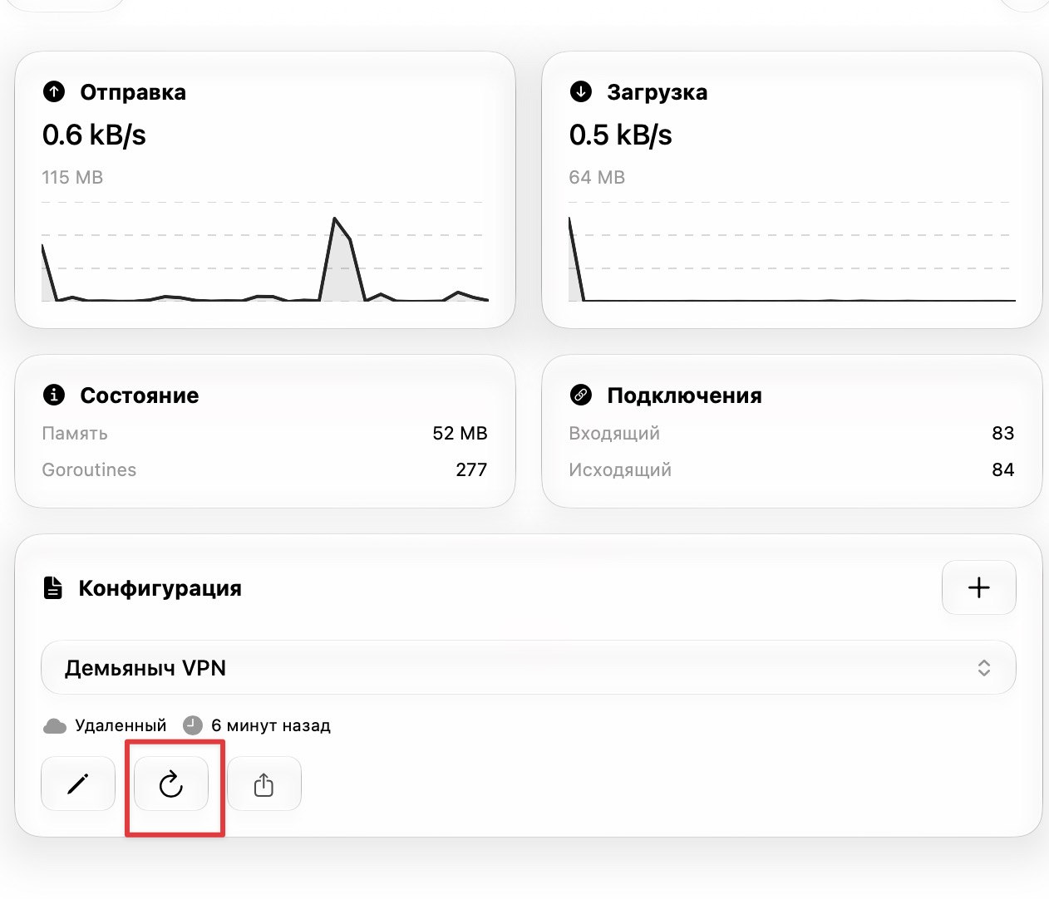This screenshot has width=1049, height=899.
Task: Click the Goroutines label
Action: (89, 470)
